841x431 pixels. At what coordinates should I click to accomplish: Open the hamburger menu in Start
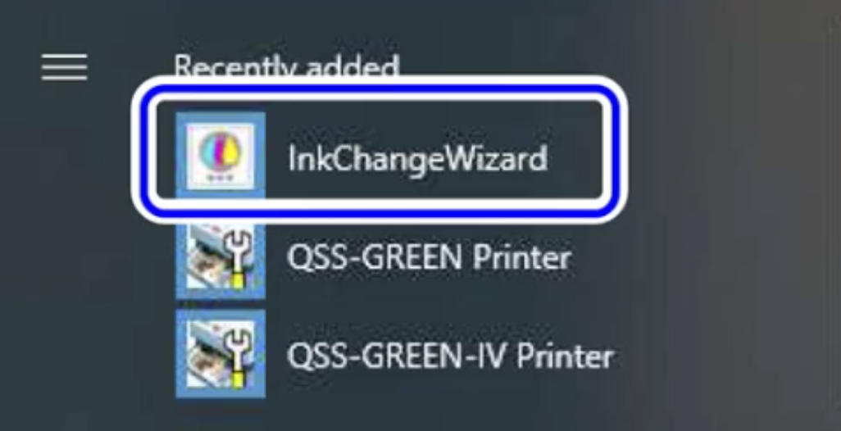(65, 67)
